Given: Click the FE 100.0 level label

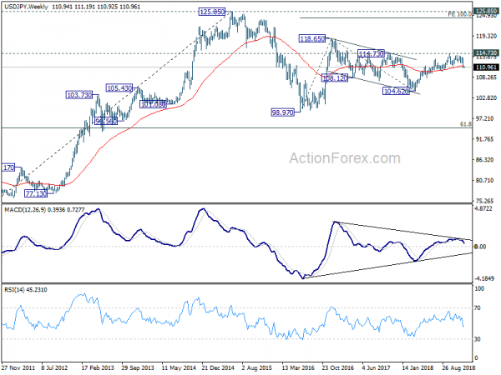Looking at the screenshot, I should tap(459, 14).
